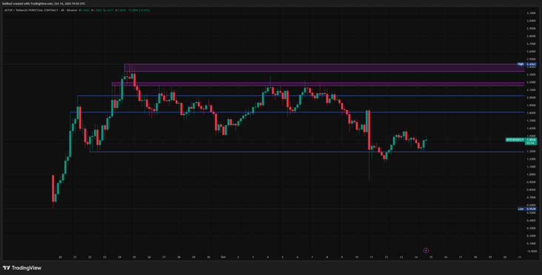This screenshot has height=275, width=542.
Task: Click the purple lightning event marker icon
Action: coord(427,250)
